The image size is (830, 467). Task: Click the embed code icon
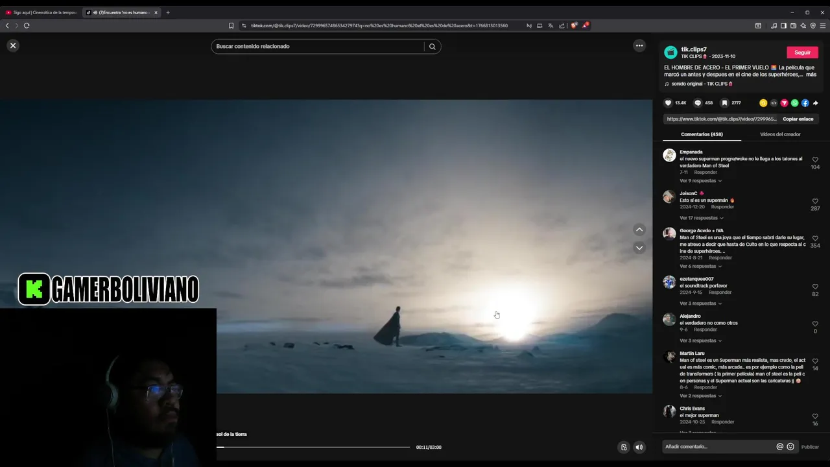click(774, 103)
